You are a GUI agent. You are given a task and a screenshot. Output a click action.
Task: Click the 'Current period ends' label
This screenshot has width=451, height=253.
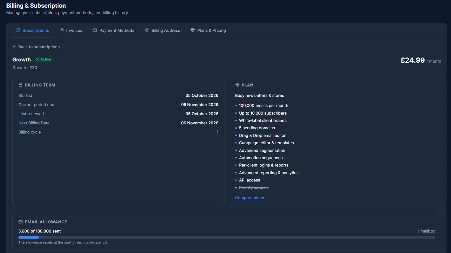click(x=37, y=105)
